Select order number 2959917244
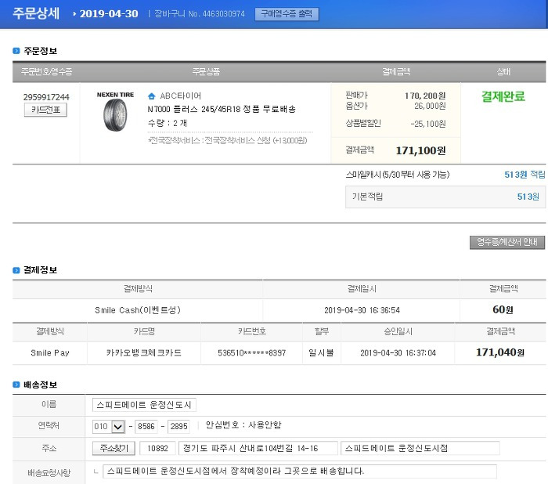Image resolution: width=548 pixels, height=484 pixels. coord(46,97)
